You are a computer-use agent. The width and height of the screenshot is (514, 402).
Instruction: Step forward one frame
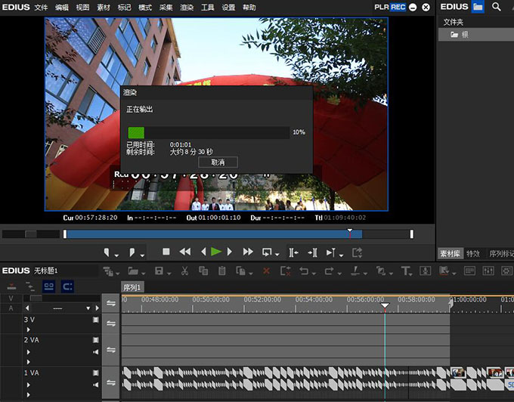coord(230,252)
